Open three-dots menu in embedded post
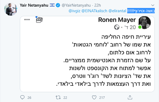Image resolution: width=159 pixels, height=102 pixels. tap(27, 20)
